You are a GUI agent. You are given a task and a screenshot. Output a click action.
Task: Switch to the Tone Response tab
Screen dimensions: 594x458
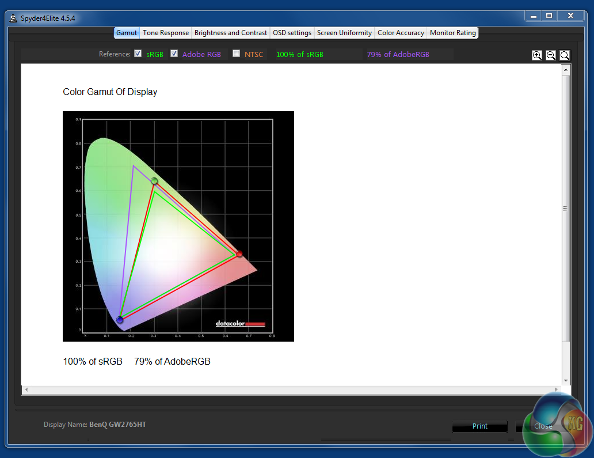(166, 33)
